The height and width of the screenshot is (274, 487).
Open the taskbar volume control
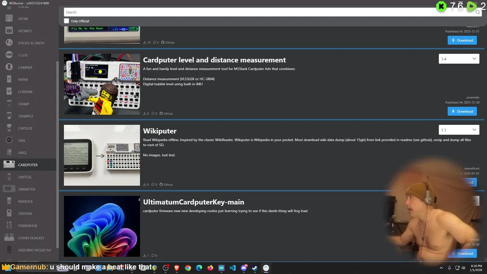click(x=463, y=268)
